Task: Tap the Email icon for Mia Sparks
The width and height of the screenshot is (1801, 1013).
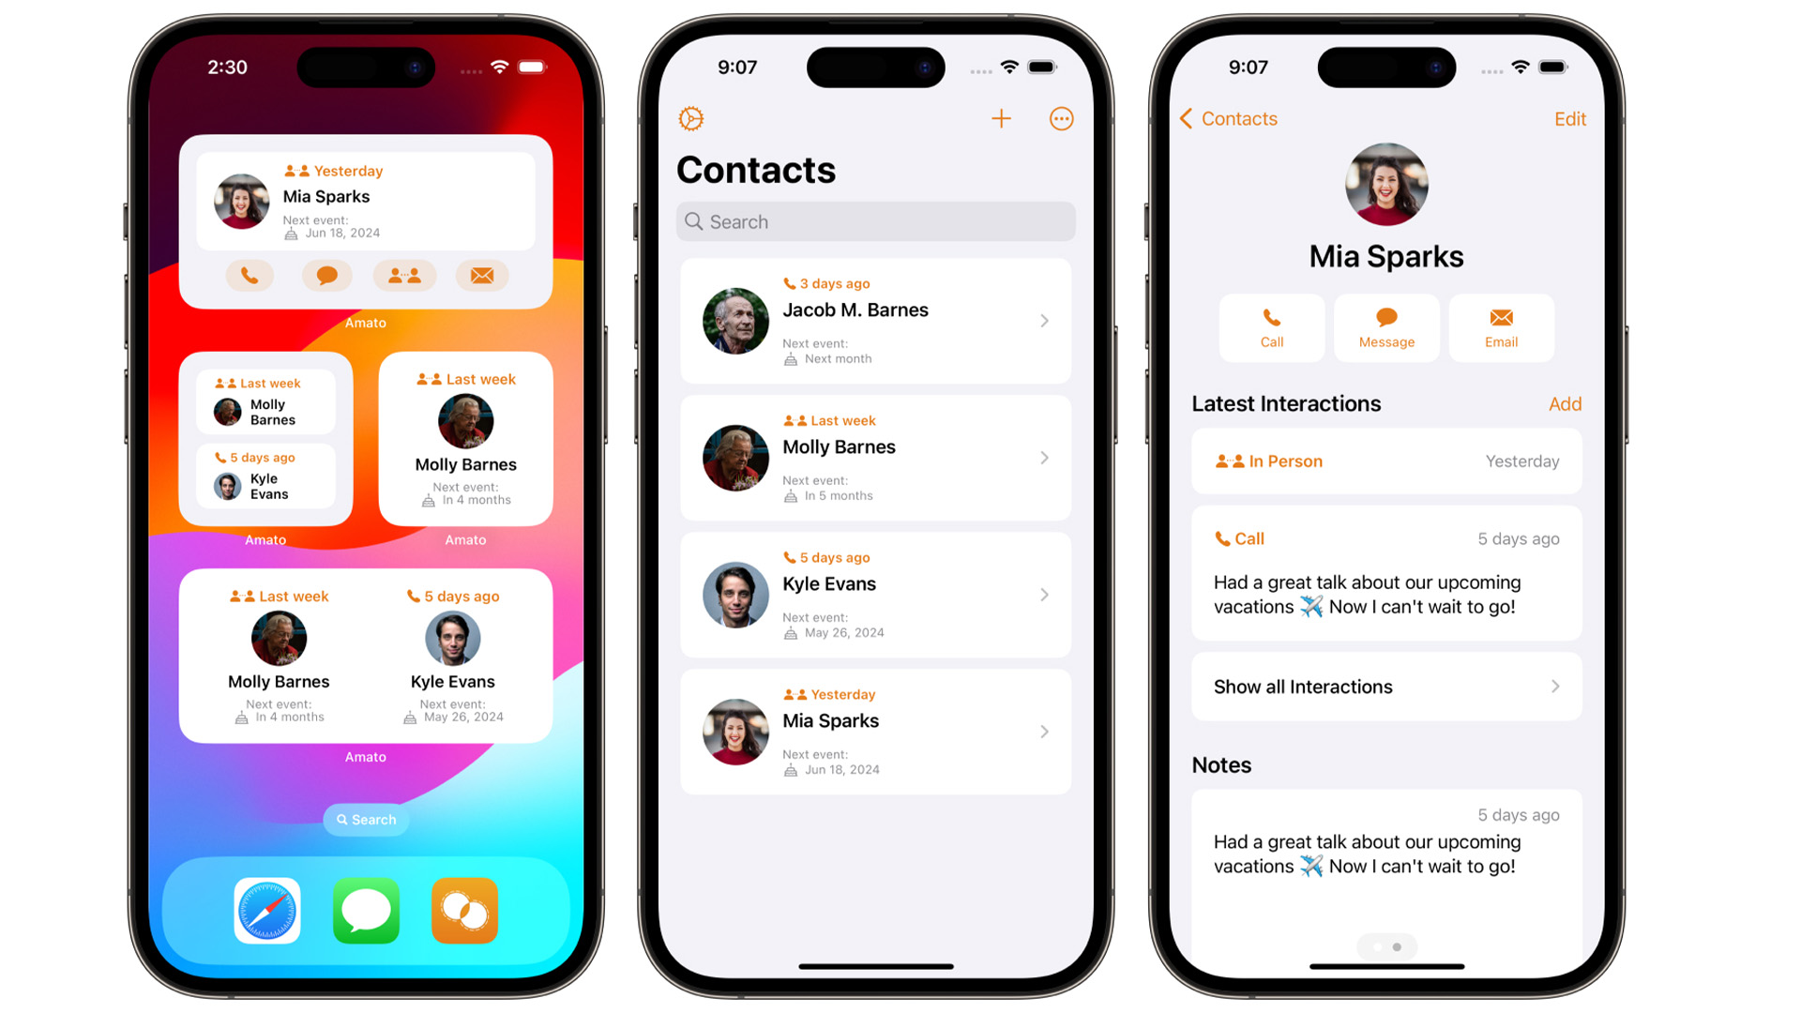Action: point(1499,327)
